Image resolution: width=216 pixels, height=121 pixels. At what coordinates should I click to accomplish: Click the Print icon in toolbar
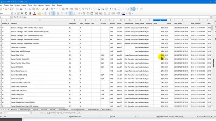click(21, 9)
